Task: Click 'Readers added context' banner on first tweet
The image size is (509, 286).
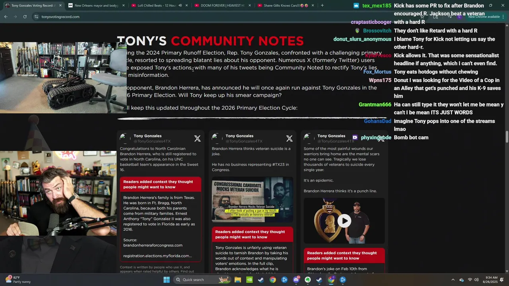Action: [x=160, y=184]
